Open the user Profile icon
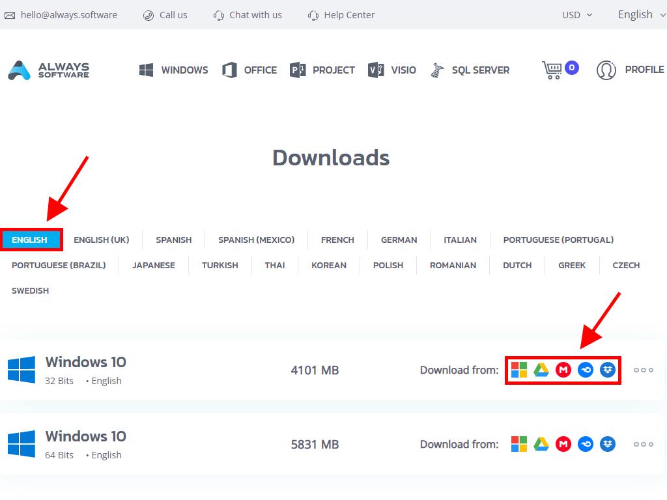 pos(606,70)
